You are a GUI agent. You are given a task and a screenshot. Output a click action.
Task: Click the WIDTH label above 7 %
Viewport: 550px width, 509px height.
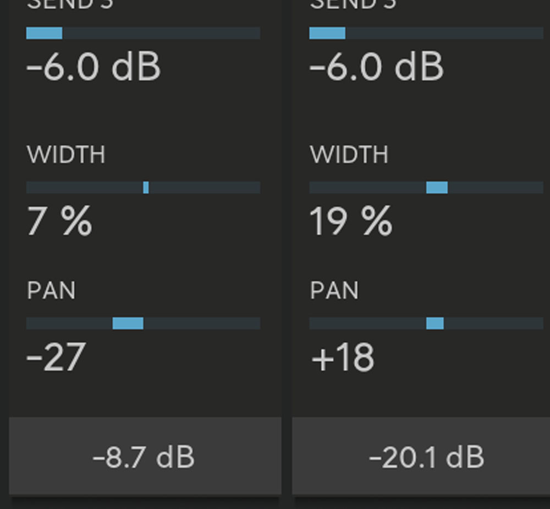[x=66, y=155]
